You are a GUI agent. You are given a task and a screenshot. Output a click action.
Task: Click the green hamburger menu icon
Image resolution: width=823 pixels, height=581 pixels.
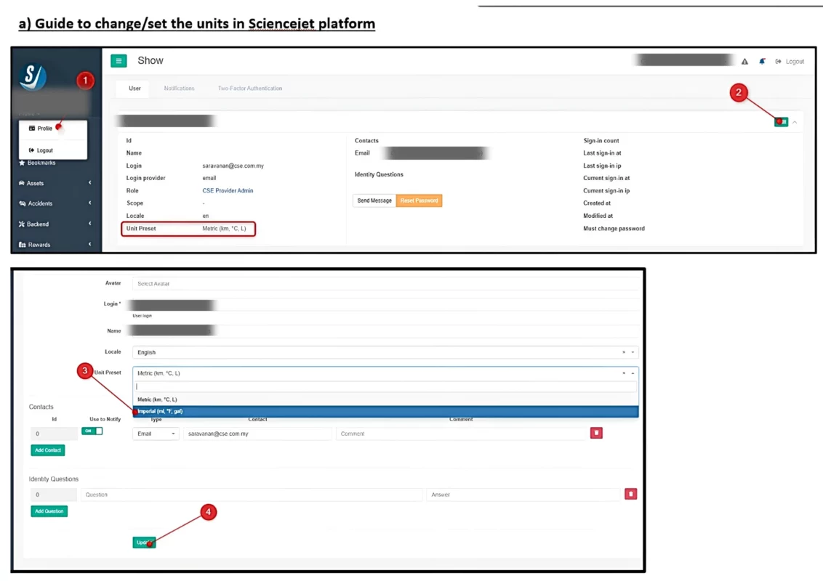click(x=119, y=61)
